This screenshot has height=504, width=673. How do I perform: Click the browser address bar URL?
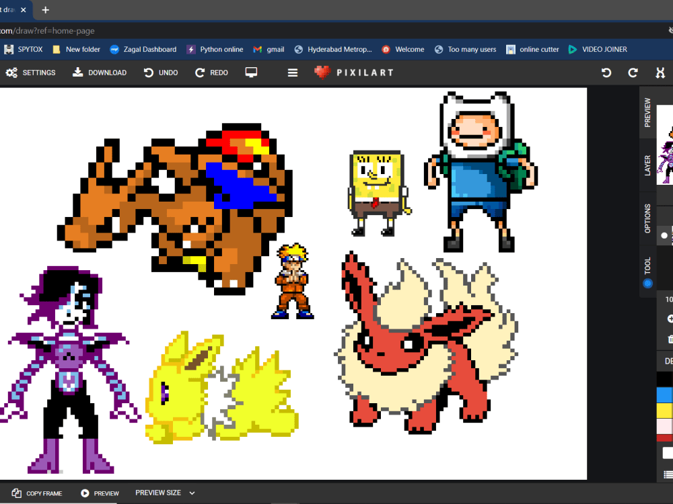pos(47,31)
